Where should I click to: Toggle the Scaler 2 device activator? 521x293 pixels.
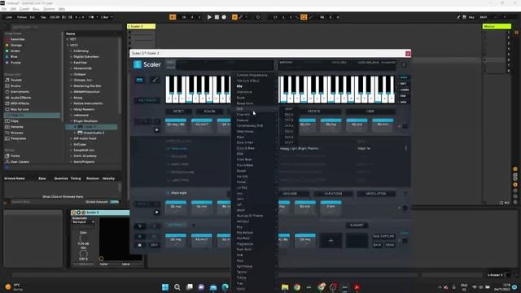tap(74, 212)
